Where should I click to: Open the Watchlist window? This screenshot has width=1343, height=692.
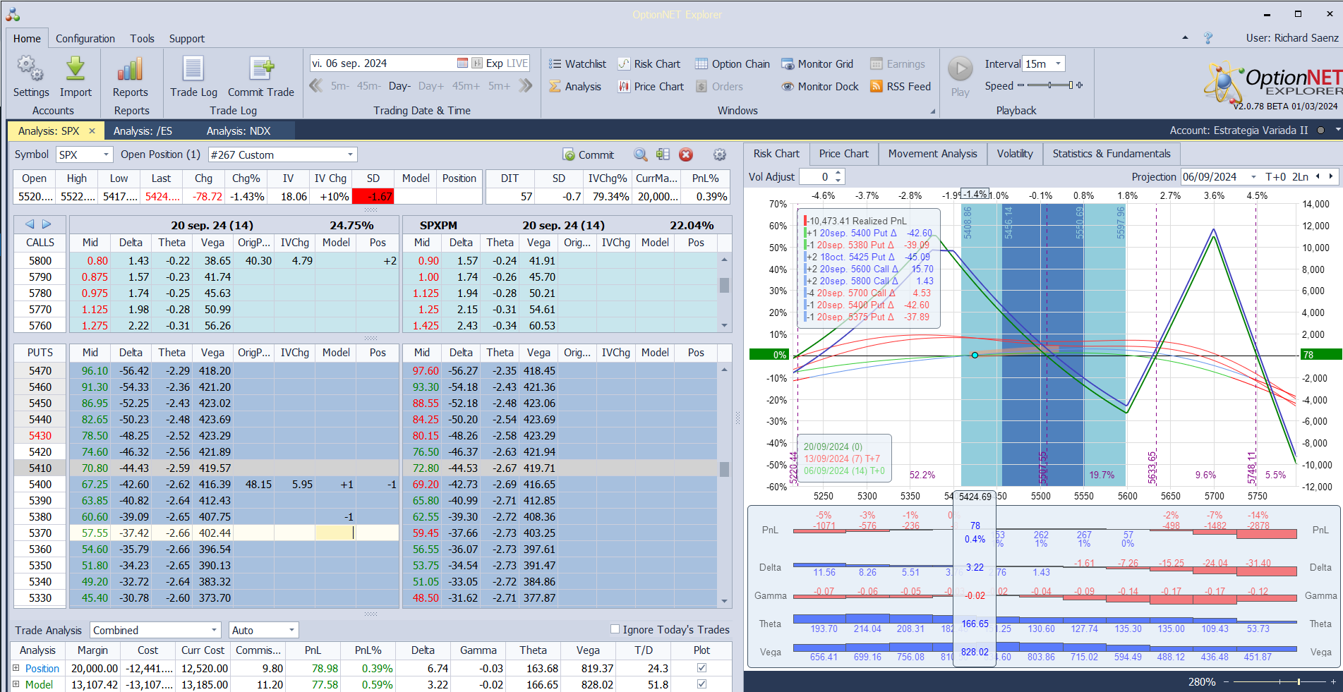[578, 64]
